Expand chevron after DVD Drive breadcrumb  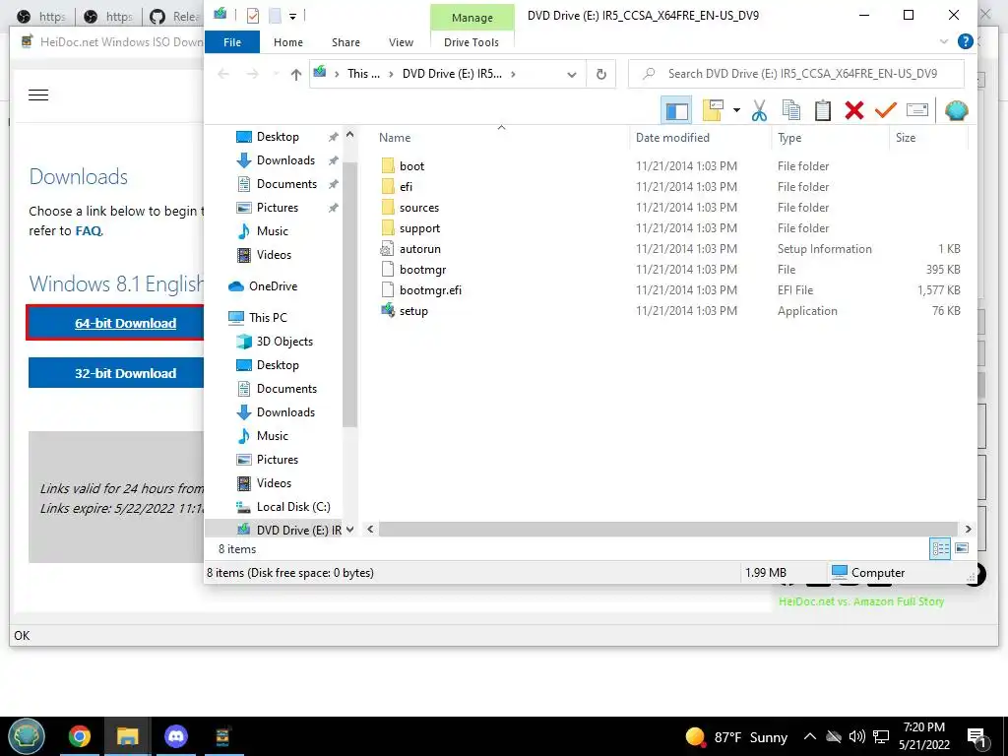click(x=513, y=74)
